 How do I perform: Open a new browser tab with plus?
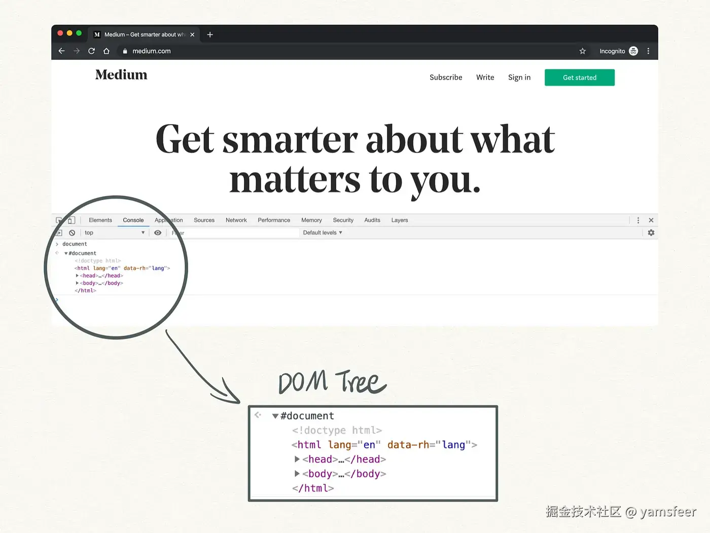pos(210,34)
